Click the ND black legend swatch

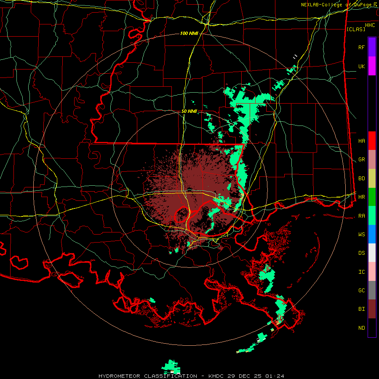372,328
